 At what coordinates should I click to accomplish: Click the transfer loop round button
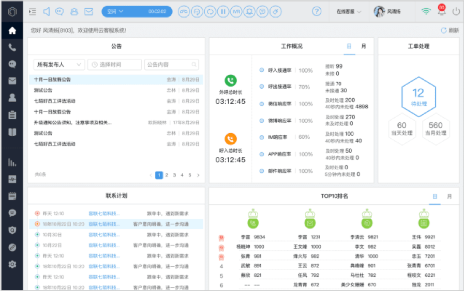[210, 11]
